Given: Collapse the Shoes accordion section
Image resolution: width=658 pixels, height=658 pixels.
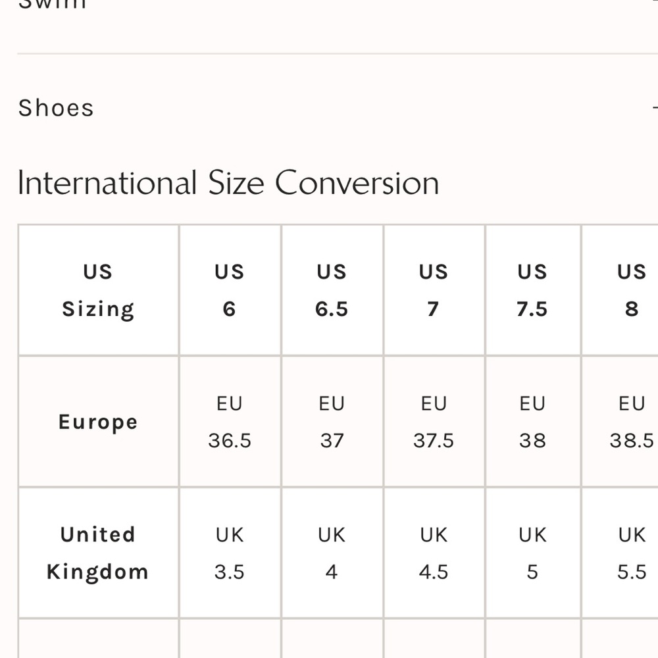Looking at the screenshot, I should point(57,108).
